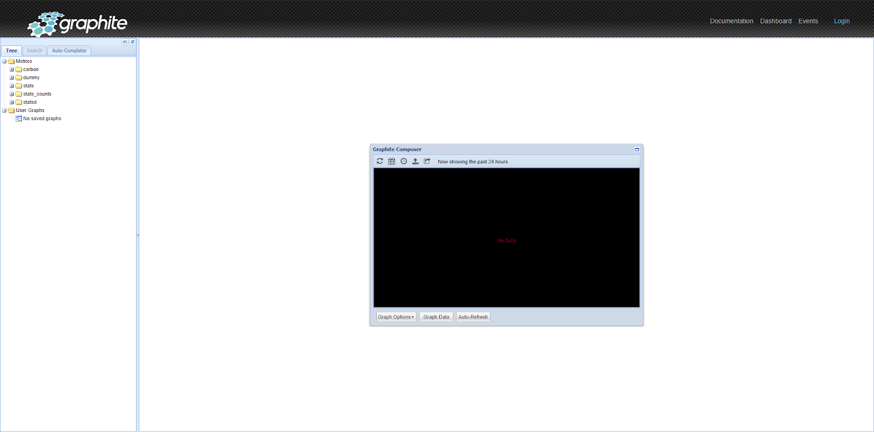This screenshot has height=432, width=874.
Task: Click the carbon folder icon
Action: [x=19, y=69]
